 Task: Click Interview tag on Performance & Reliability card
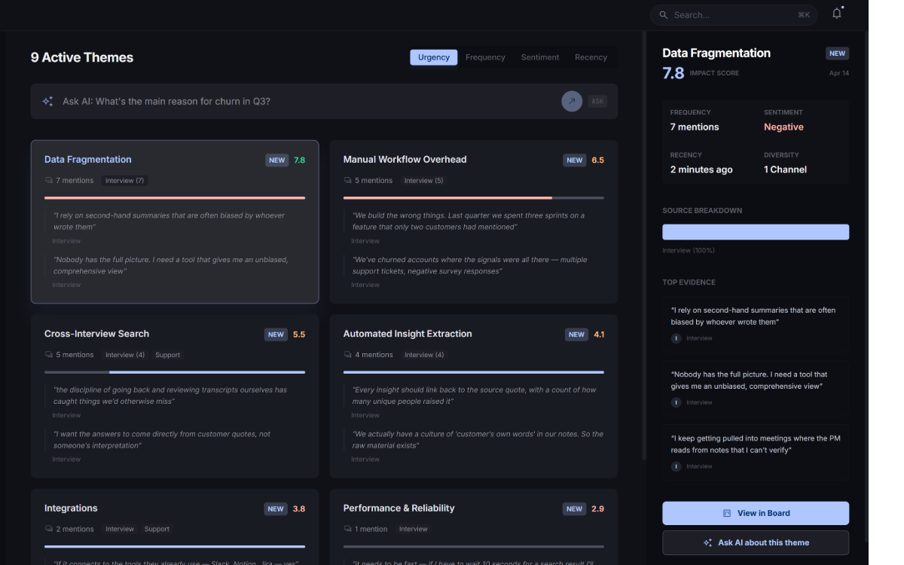coord(413,529)
